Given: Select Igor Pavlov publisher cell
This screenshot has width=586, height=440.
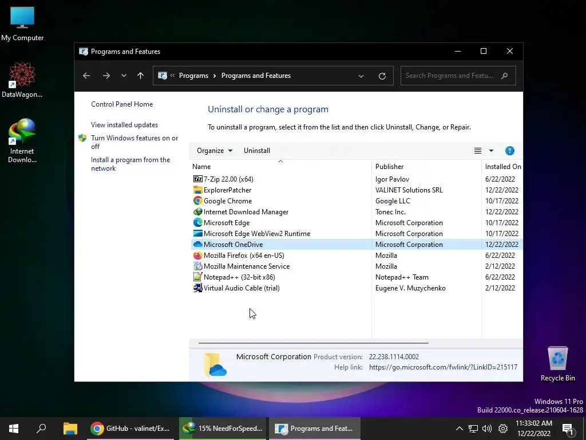Looking at the screenshot, I should pos(392,179).
